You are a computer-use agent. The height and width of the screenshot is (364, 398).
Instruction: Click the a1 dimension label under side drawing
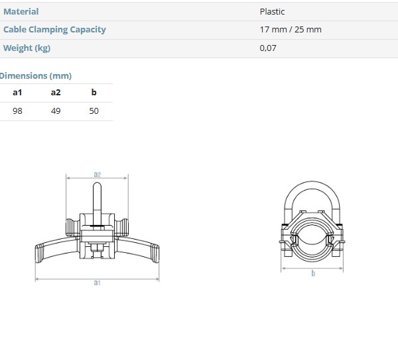(x=97, y=283)
